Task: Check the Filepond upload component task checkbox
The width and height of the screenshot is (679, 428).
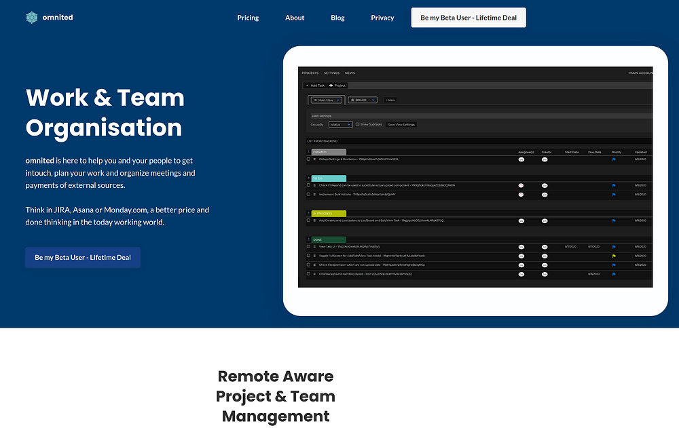Action: click(309, 185)
